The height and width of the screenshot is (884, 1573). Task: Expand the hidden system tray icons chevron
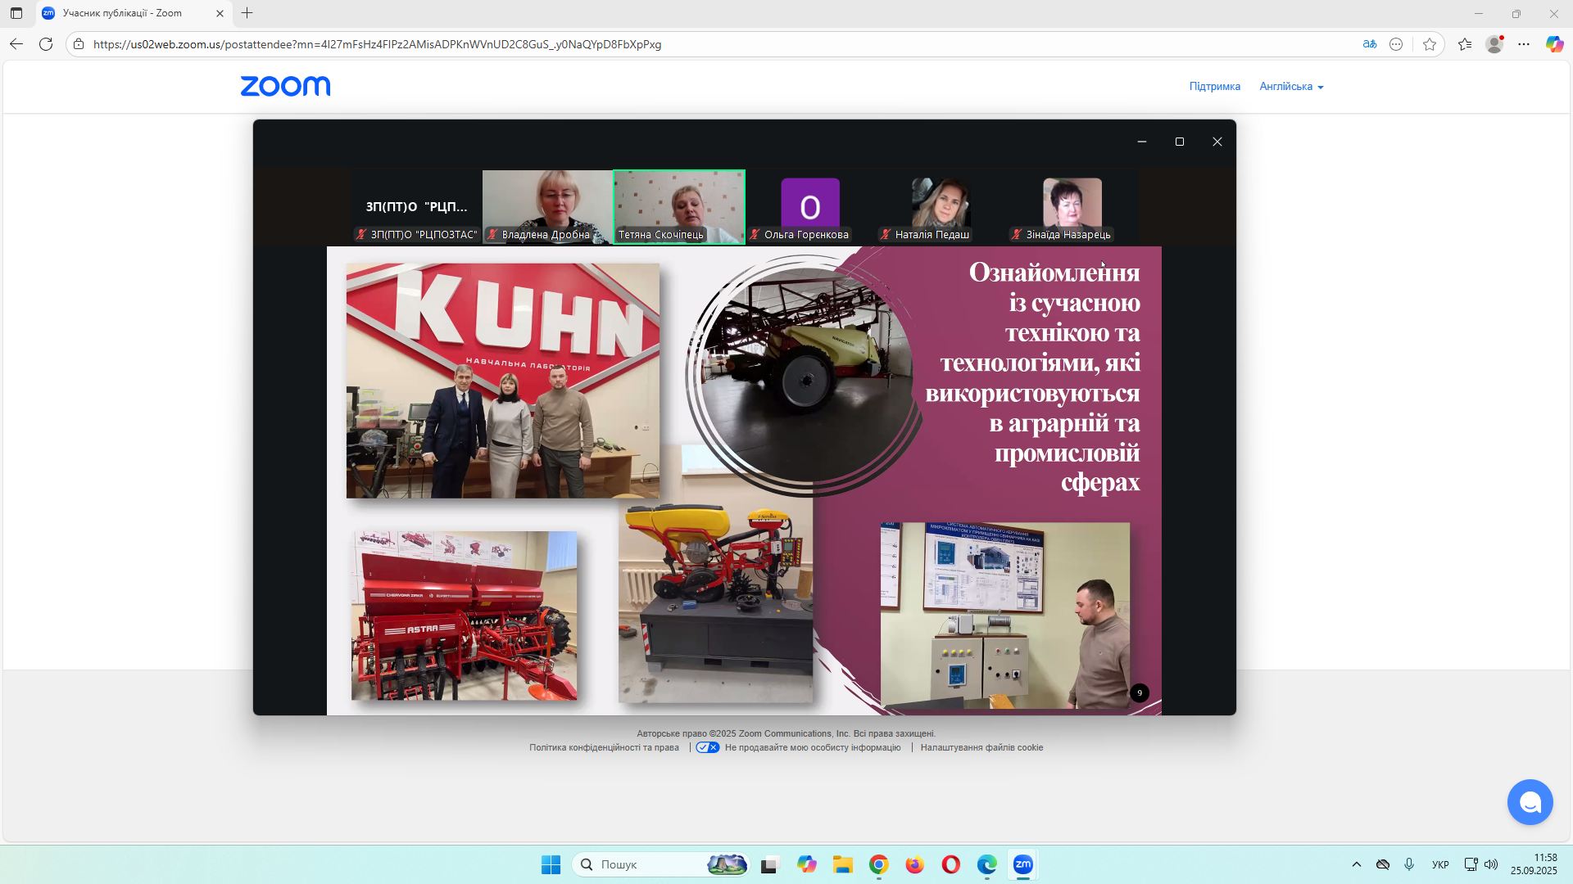(1356, 864)
